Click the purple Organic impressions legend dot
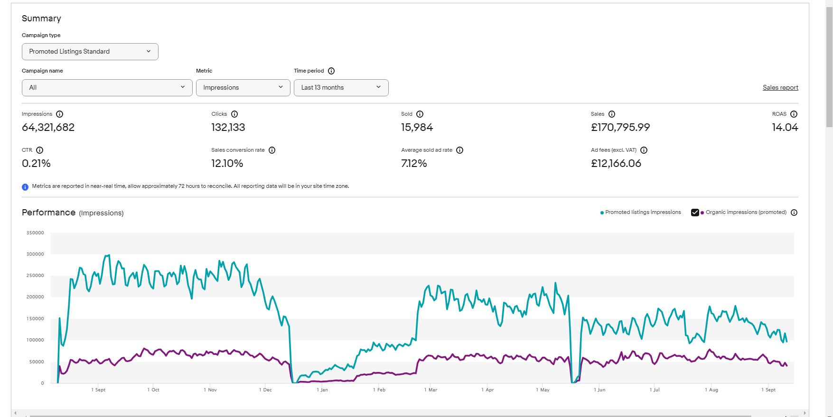 point(702,213)
